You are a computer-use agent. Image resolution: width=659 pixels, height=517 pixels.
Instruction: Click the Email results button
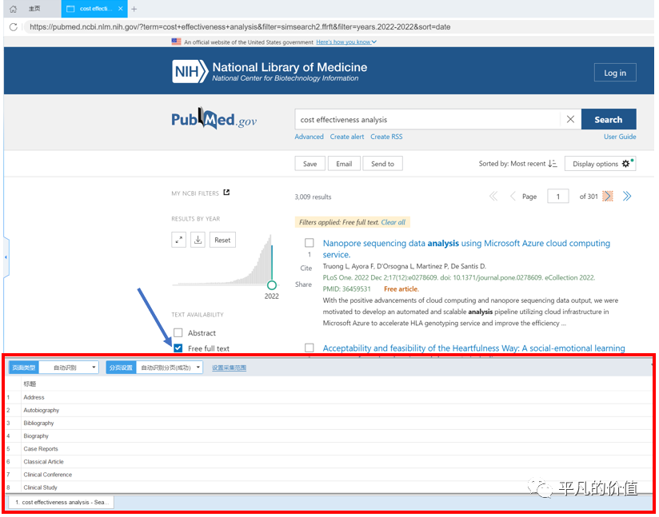(x=344, y=164)
